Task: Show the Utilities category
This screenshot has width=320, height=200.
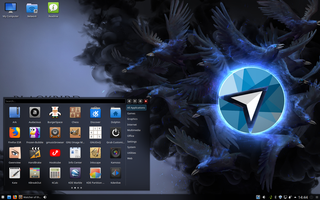Action: (132, 153)
